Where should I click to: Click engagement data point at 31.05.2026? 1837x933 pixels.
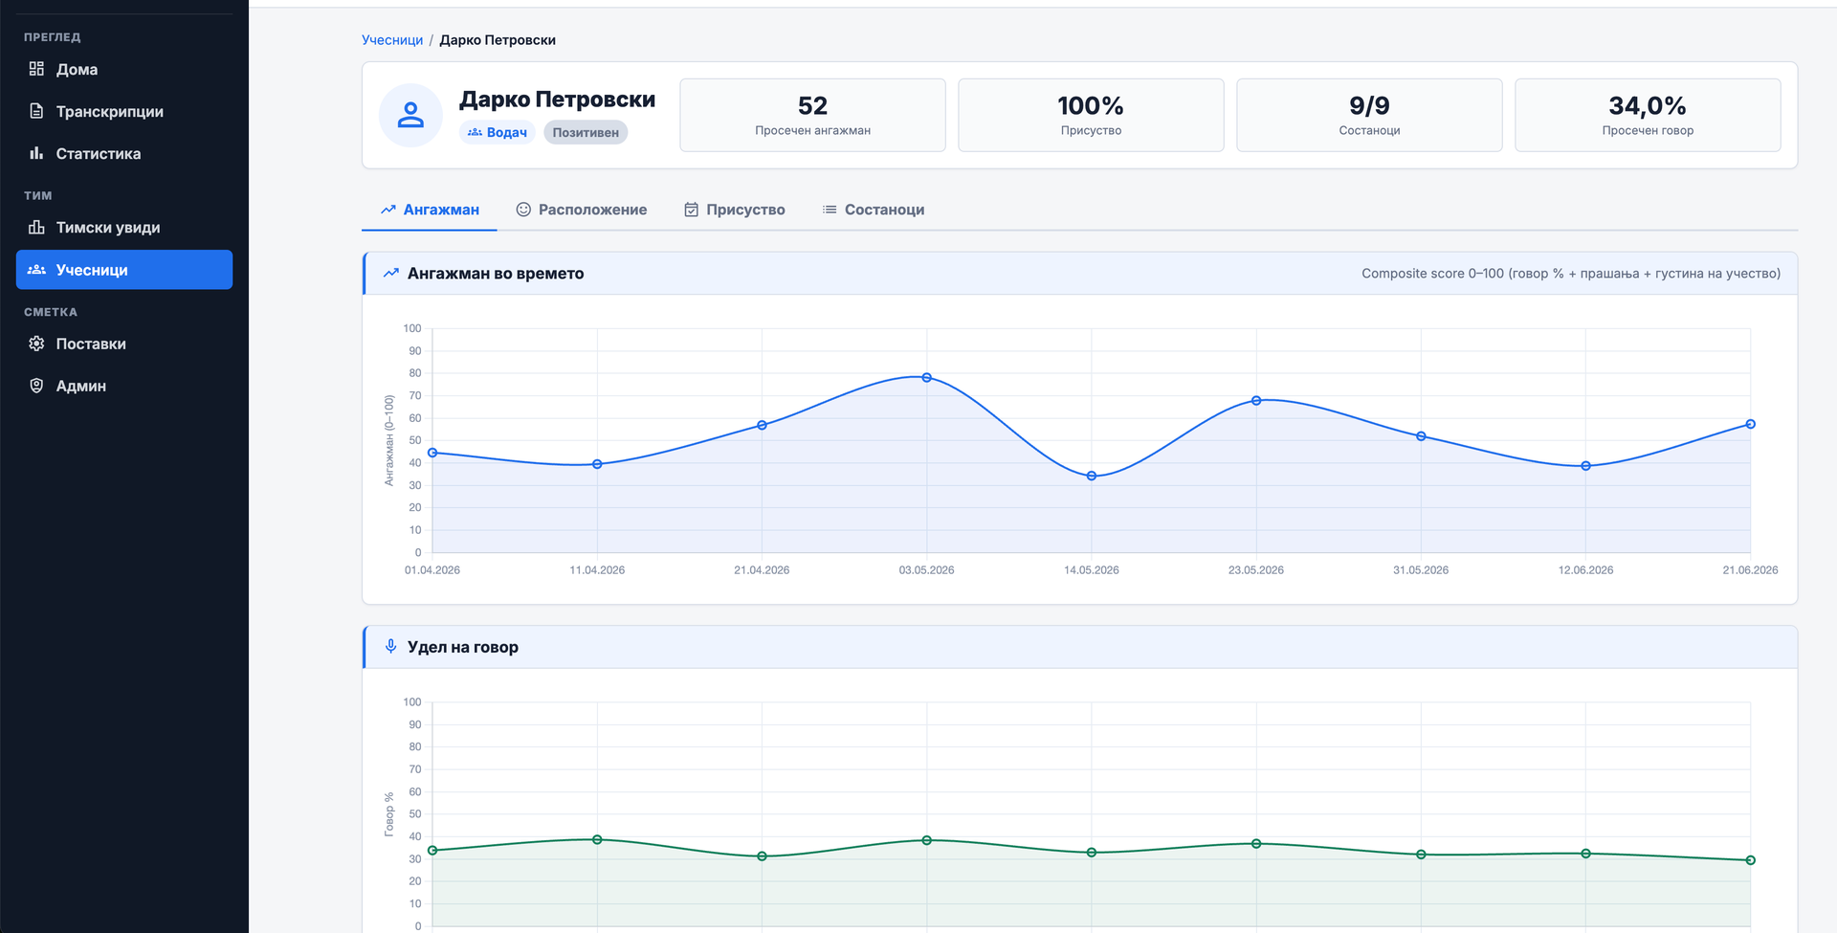1421,436
